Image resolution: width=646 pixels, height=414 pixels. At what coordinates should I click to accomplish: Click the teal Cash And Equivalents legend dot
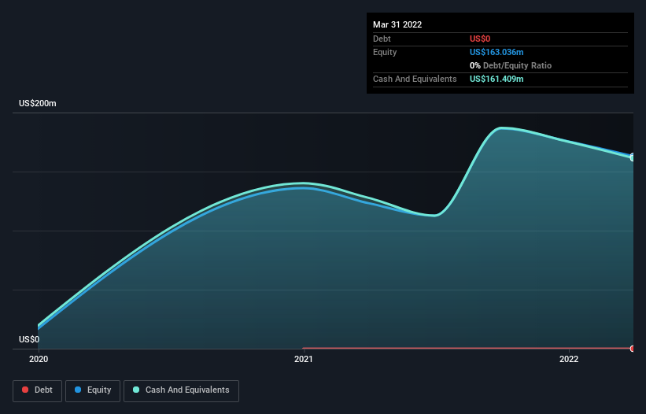pyautogui.click(x=136, y=390)
